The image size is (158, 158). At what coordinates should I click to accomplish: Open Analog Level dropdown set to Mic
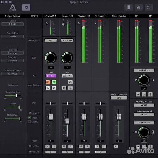[x=51, y=40]
